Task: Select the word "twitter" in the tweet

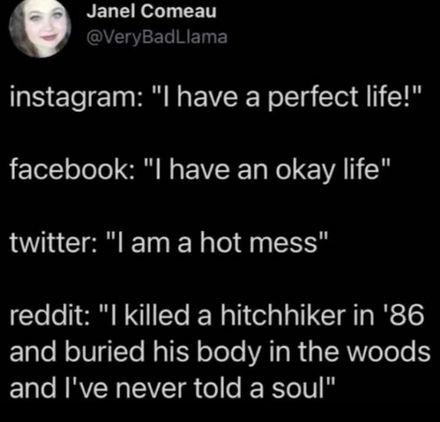Action: click(x=52, y=242)
